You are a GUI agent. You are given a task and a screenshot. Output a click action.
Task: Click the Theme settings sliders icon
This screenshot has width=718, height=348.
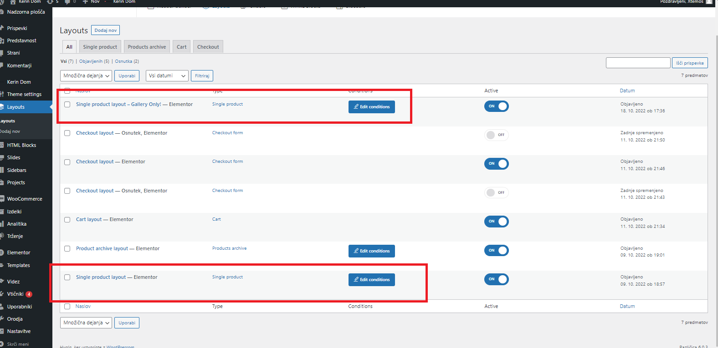(2, 94)
